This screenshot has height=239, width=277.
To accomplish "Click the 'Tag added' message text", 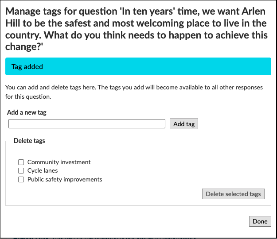I will (x=27, y=67).
